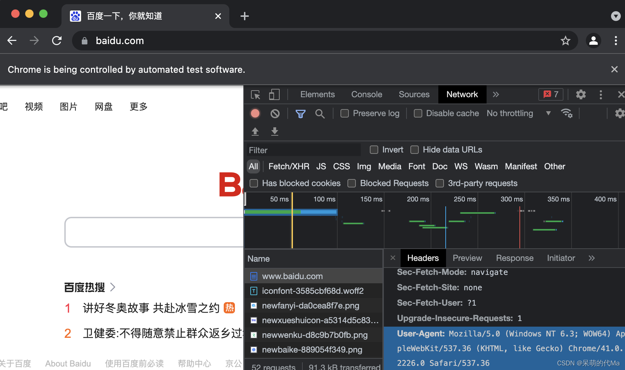Viewport: 625px width, 370px height.
Task: Check Blocked Requests
Action: [x=352, y=183]
